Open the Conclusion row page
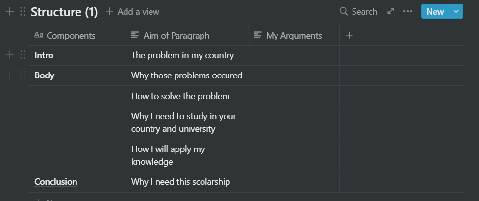The width and height of the screenshot is (479, 201). [55, 182]
